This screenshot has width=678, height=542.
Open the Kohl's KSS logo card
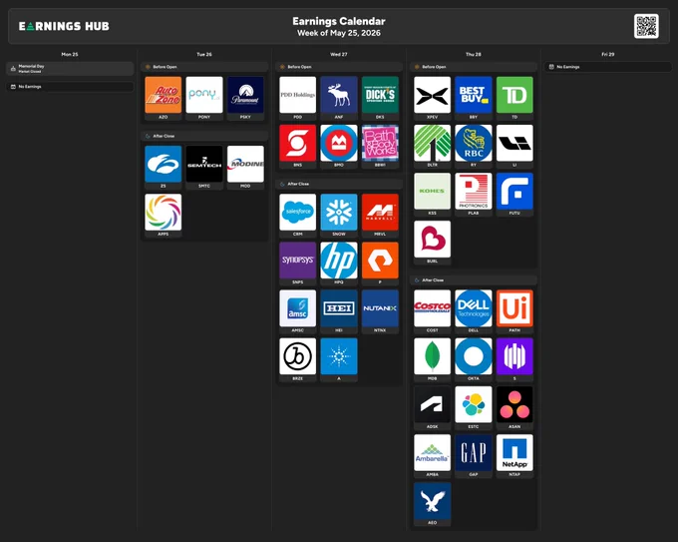pos(432,191)
